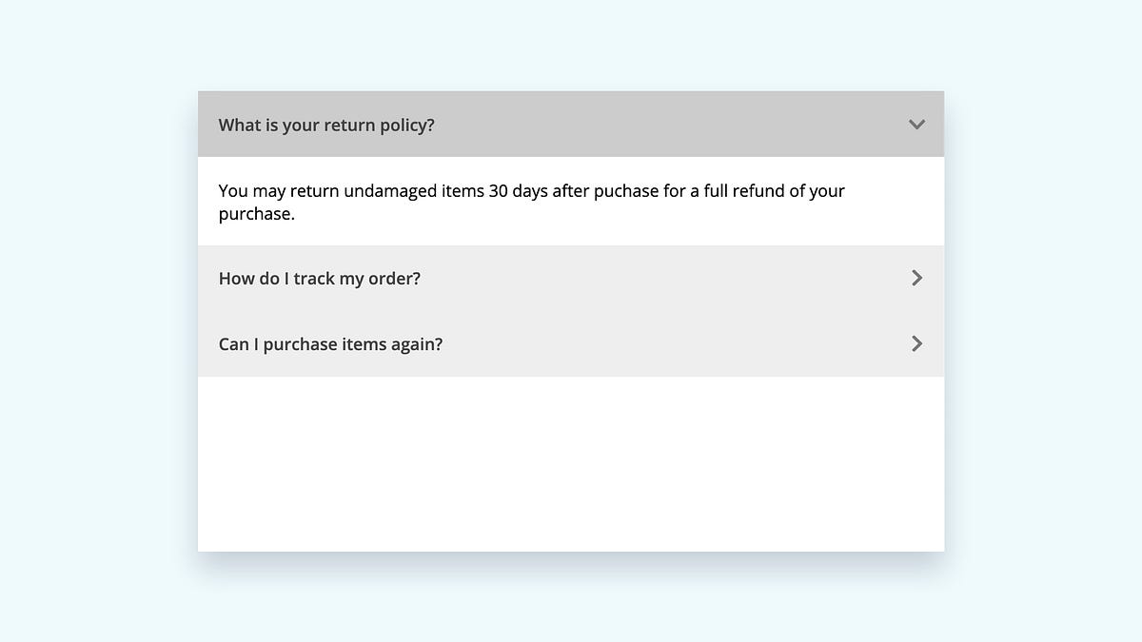Click the right chevron beside purchase items again

coord(916,343)
